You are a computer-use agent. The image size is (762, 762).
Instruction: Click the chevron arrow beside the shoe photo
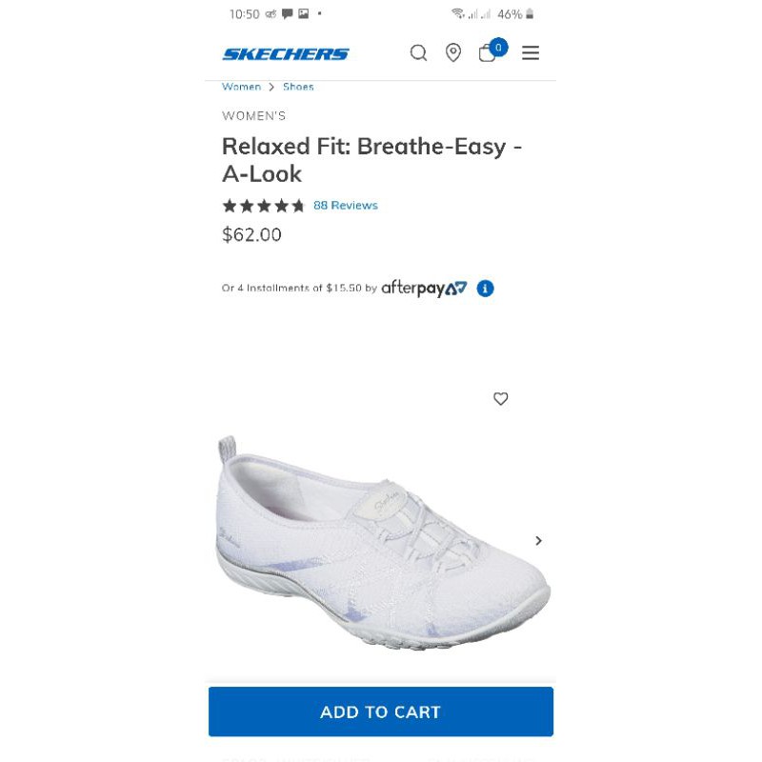coord(538,540)
